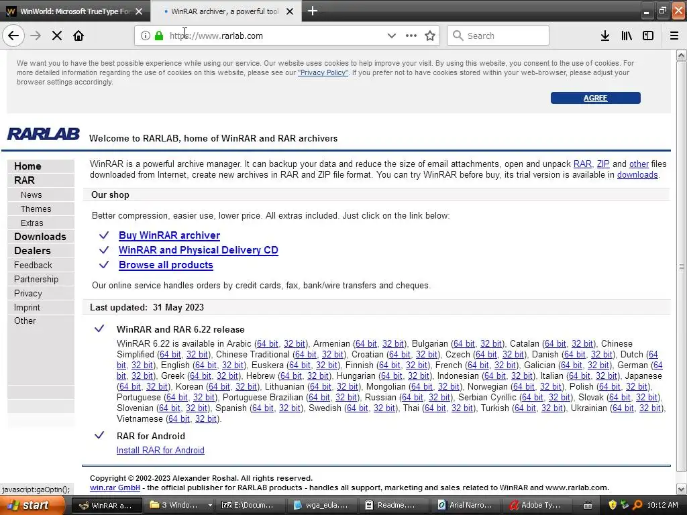Open Dealers in the site sidebar
687x515 pixels.
tap(32, 251)
